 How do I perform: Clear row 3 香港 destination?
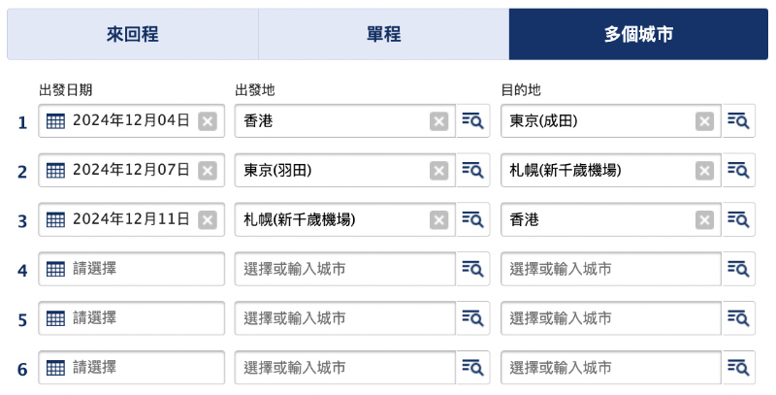tap(704, 219)
